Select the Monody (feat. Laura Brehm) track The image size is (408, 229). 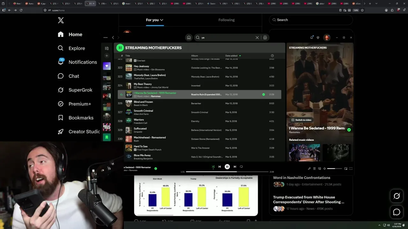(x=199, y=77)
